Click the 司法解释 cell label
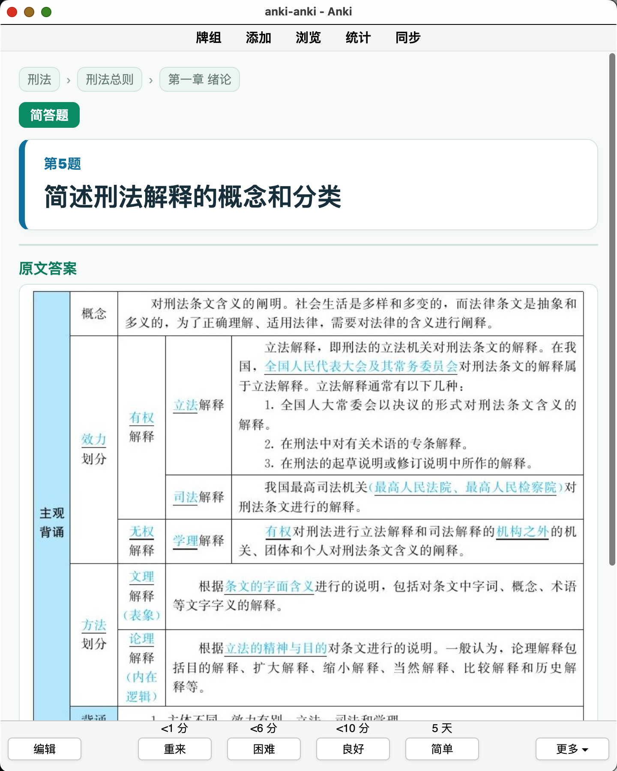The height and width of the screenshot is (771, 617). [198, 497]
